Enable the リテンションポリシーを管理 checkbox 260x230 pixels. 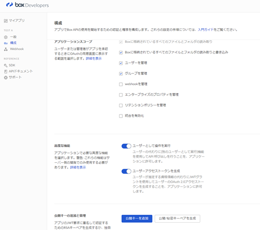[121, 105]
